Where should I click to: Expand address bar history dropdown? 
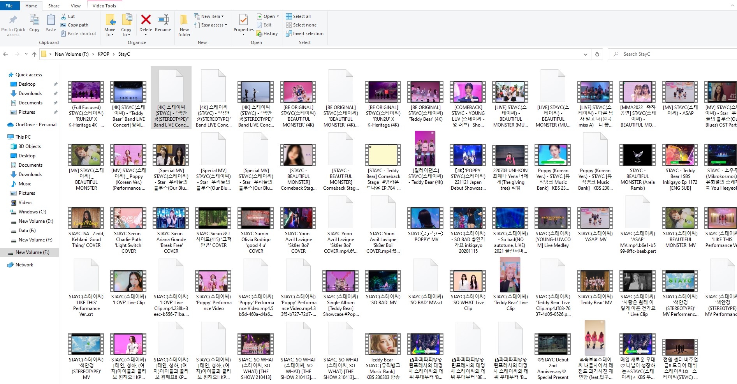pos(585,54)
